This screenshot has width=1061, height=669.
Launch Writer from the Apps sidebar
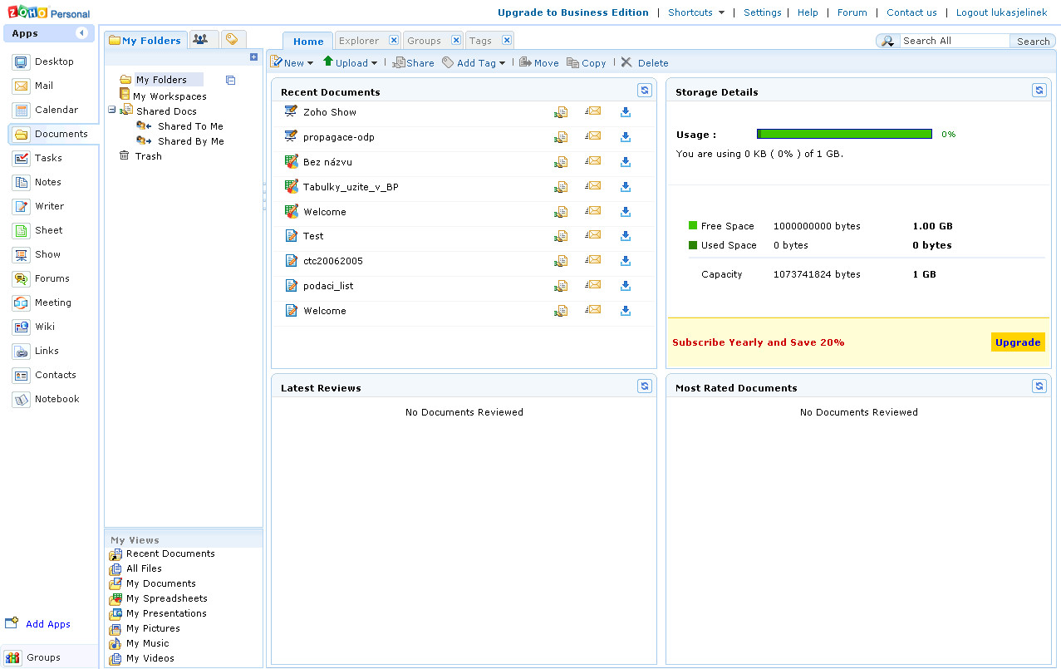point(39,206)
